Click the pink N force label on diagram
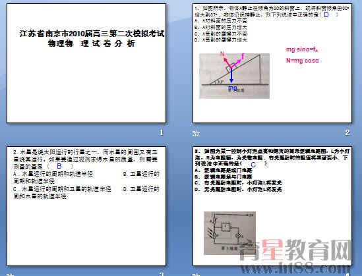Viewport: 362px width, 276px height. click(x=222, y=54)
